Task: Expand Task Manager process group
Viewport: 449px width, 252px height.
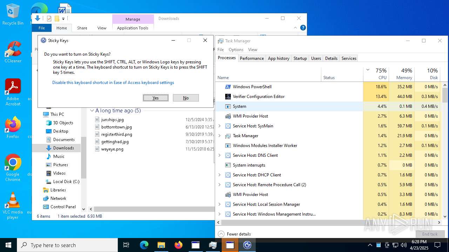Action: click(220, 136)
